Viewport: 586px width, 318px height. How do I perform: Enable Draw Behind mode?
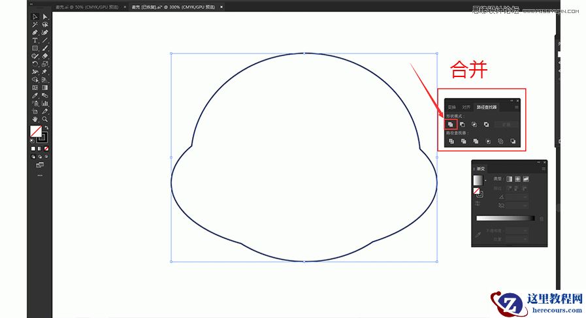(x=40, y=157)
